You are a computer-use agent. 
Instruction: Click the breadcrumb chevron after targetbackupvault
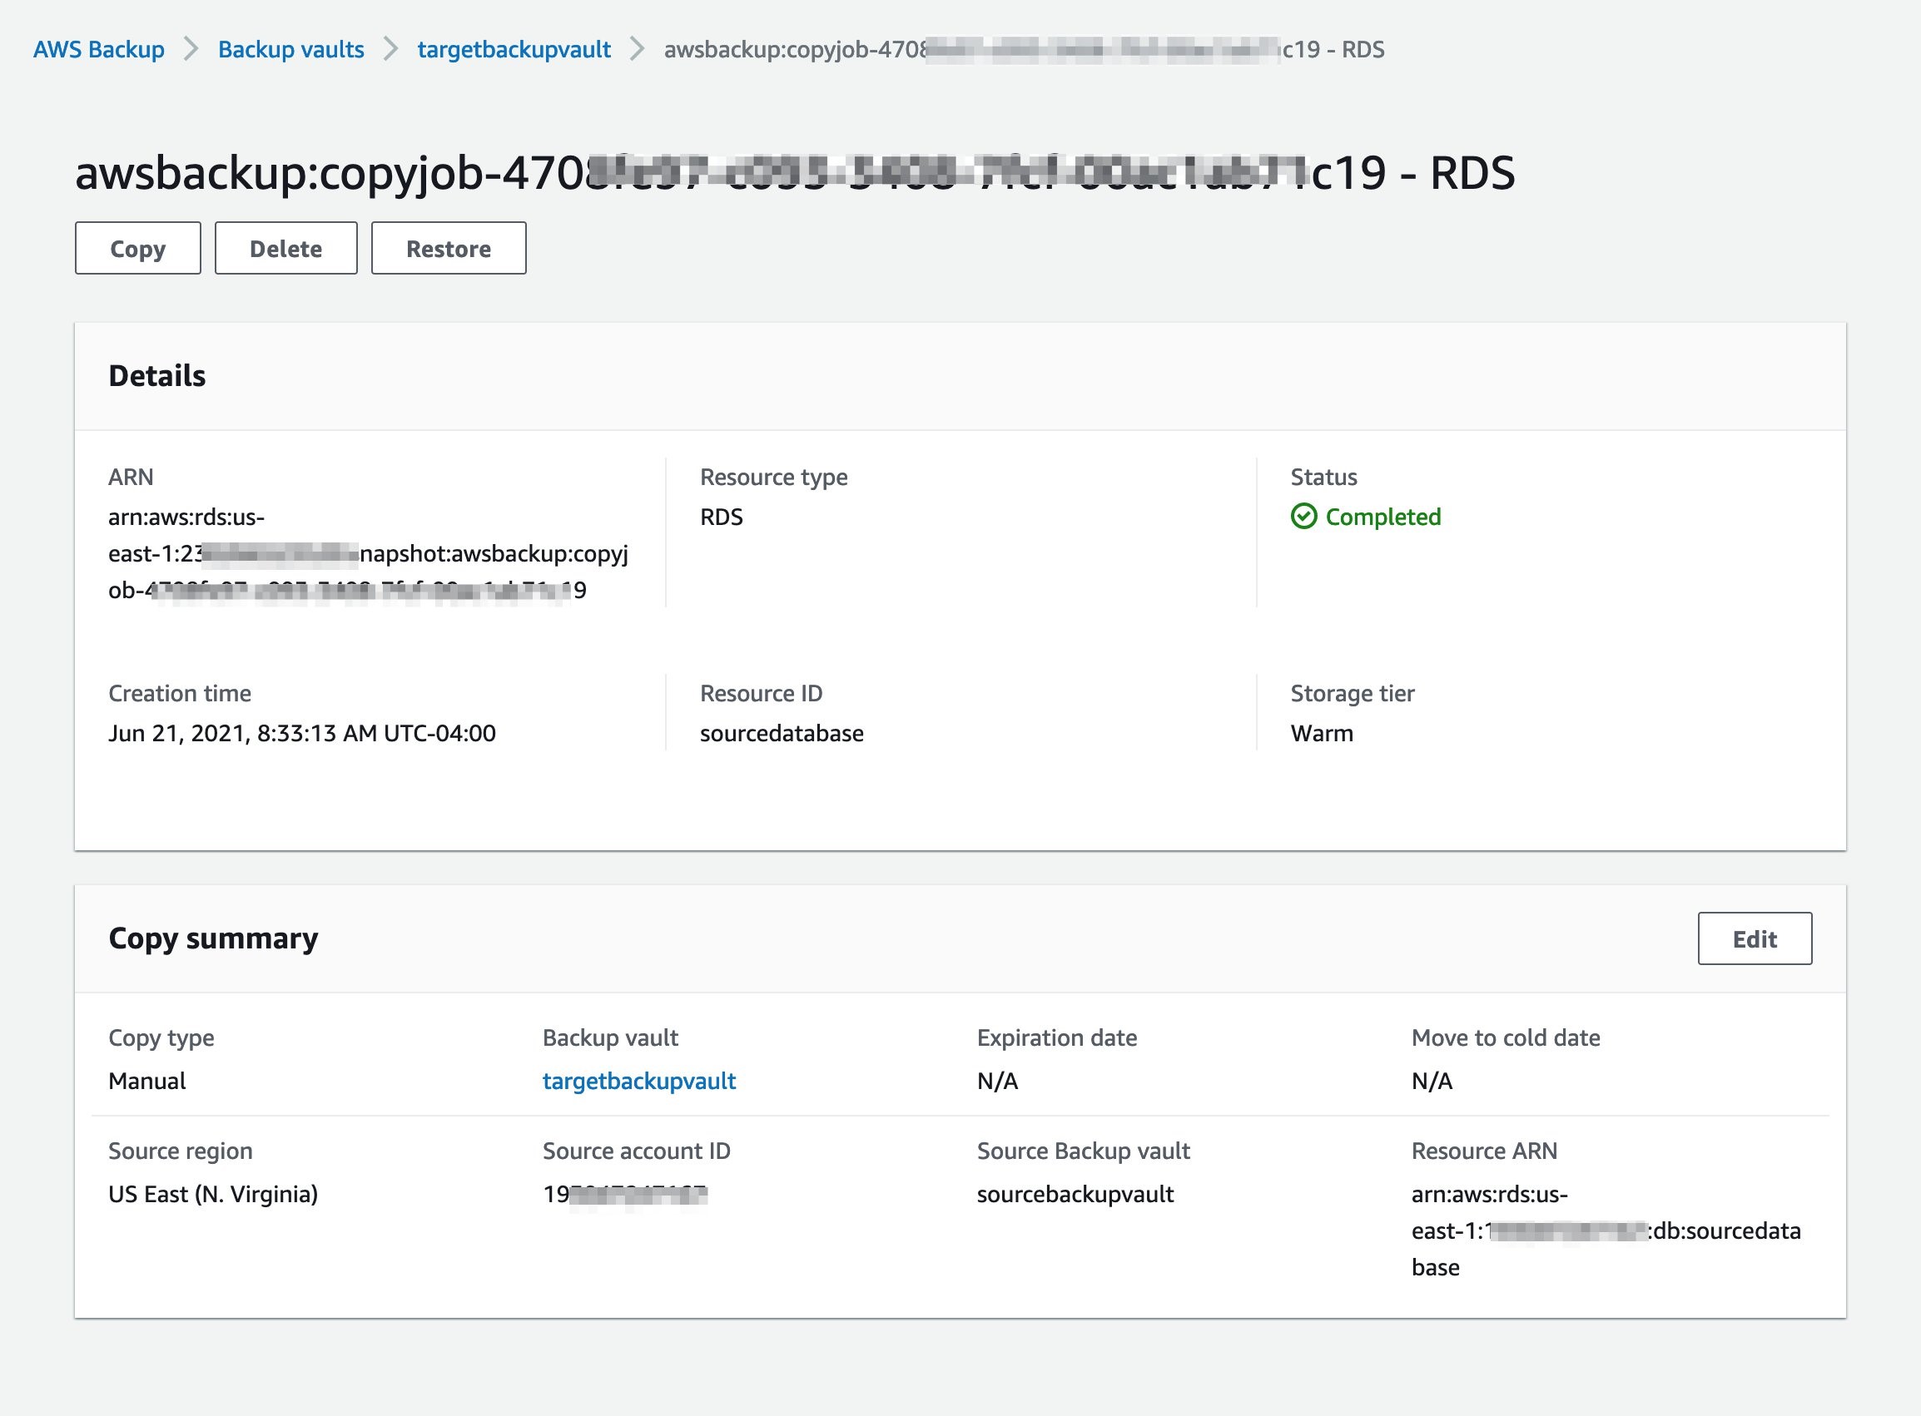click(x=638, y=49)
